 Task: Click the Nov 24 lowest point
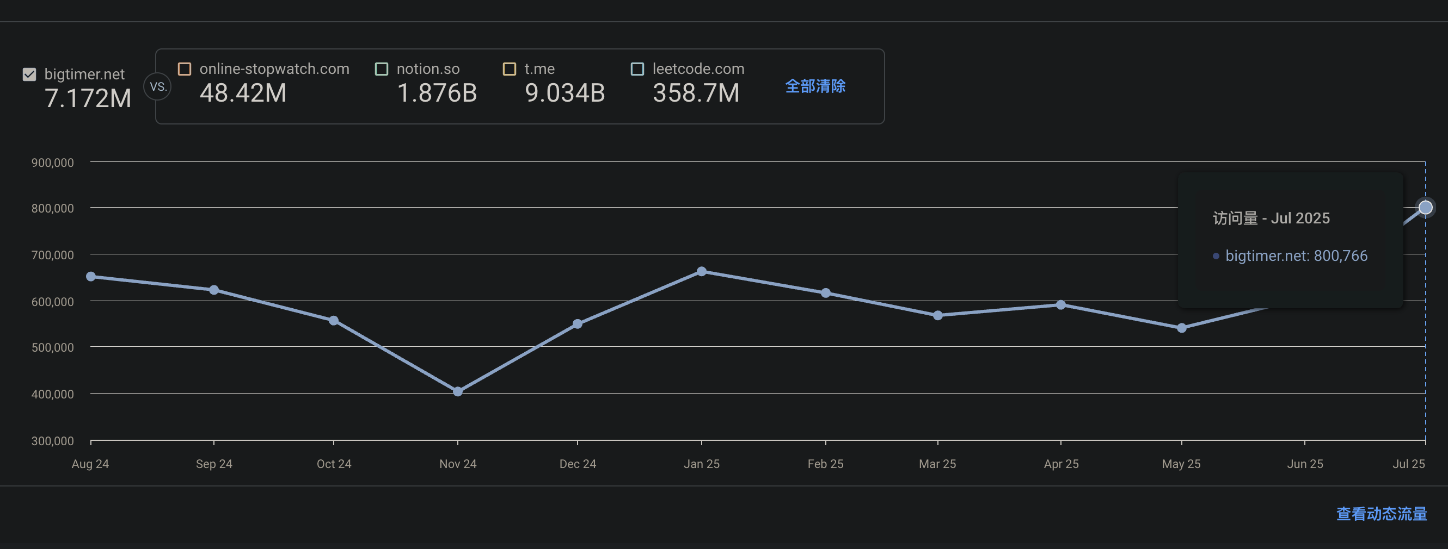point(458,391)
